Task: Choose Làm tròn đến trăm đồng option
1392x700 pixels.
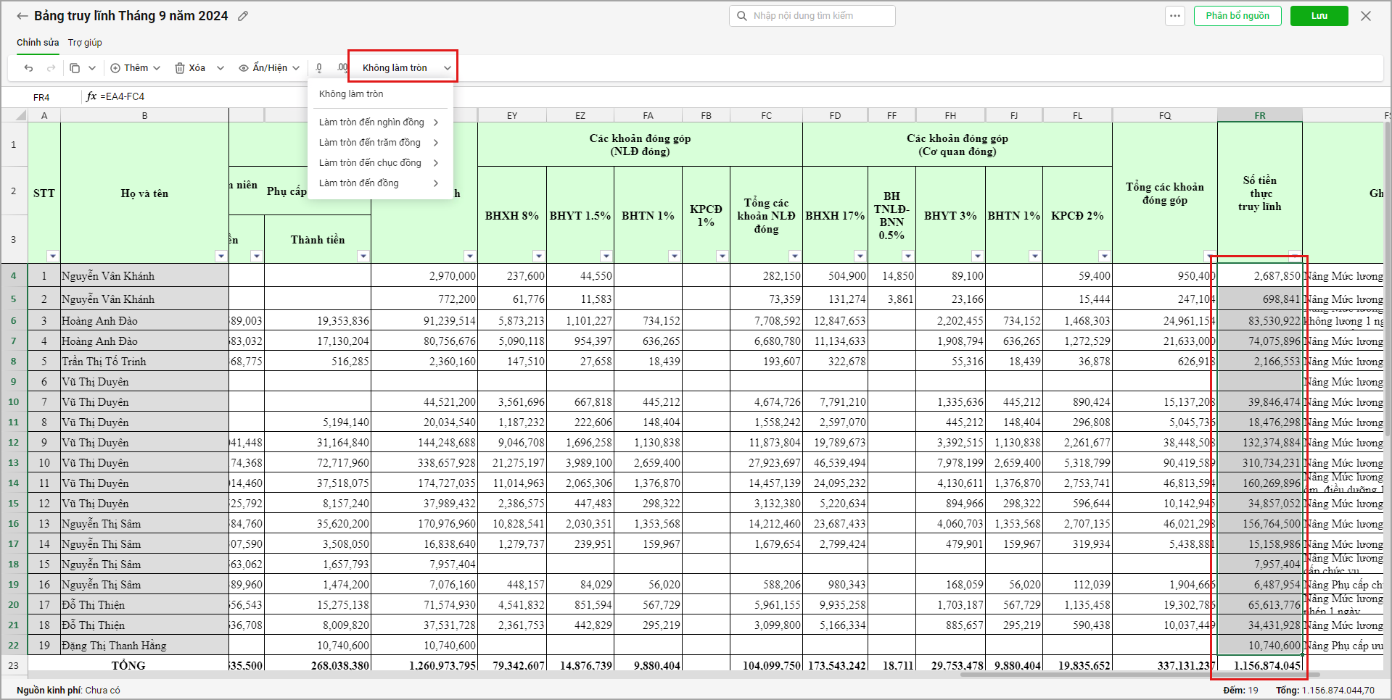Action: click(370, 143)
